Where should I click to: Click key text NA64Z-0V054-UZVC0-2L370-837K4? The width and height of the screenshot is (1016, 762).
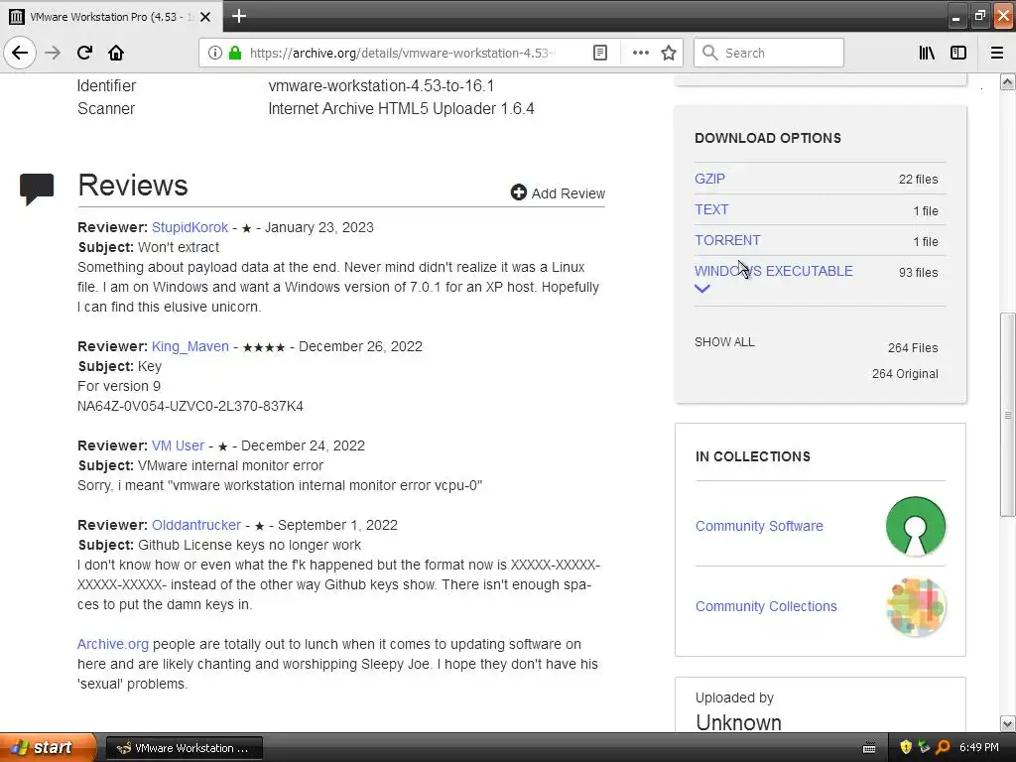coord(190,406)
